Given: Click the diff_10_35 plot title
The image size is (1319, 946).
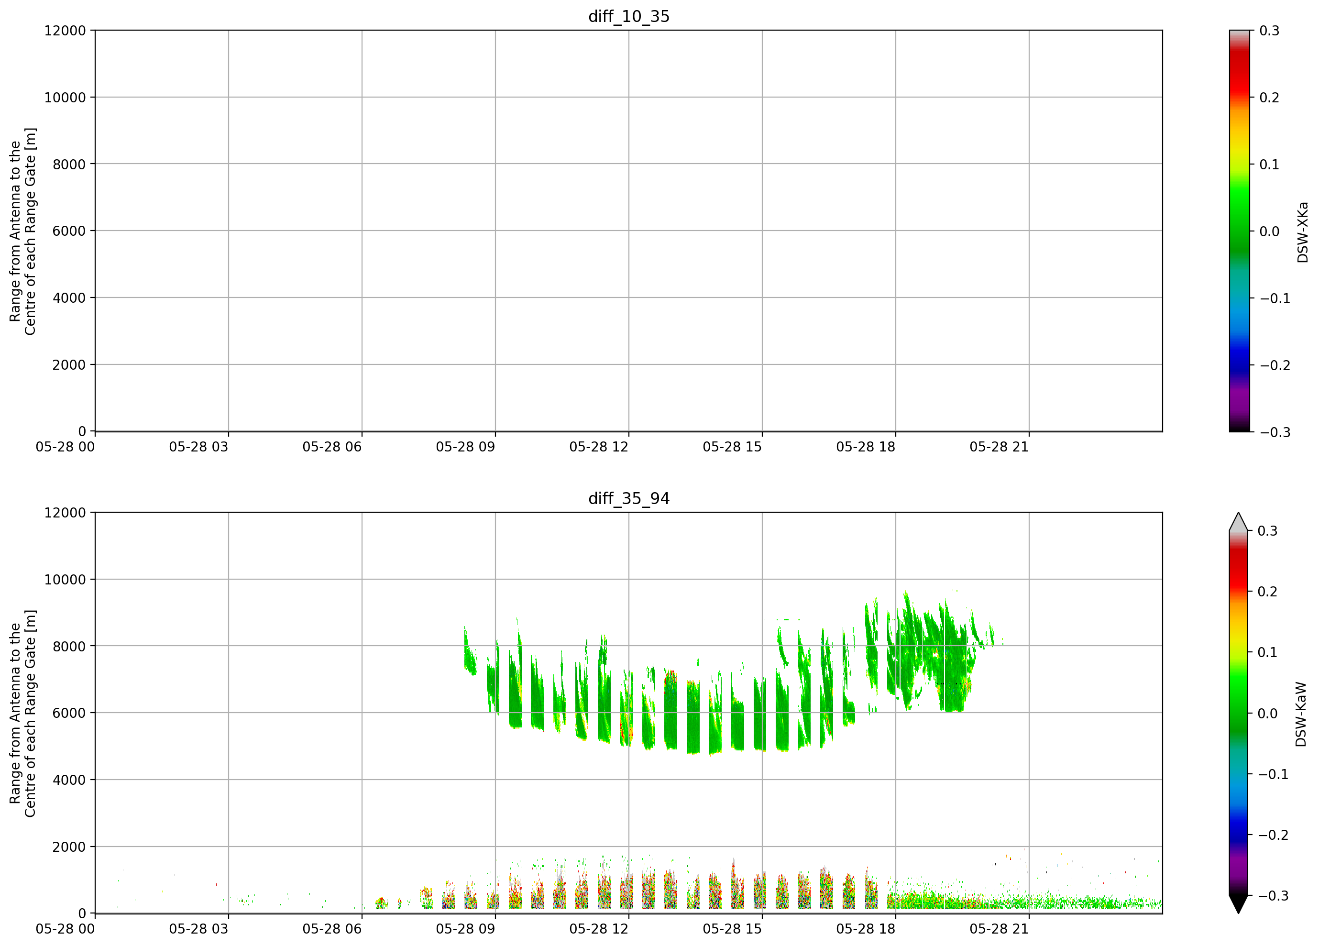Looking at the screenshot, I should [629, 16].
